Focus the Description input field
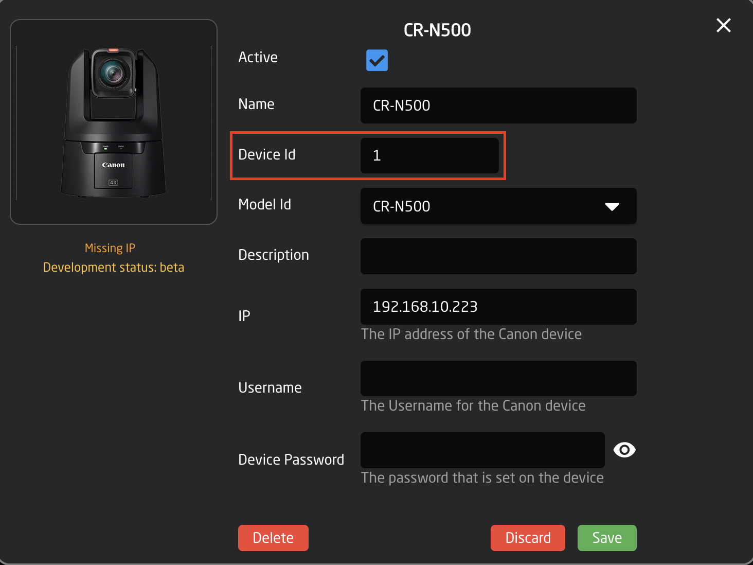This screenshot has width=753, height=565. click(x=498, y=256)
